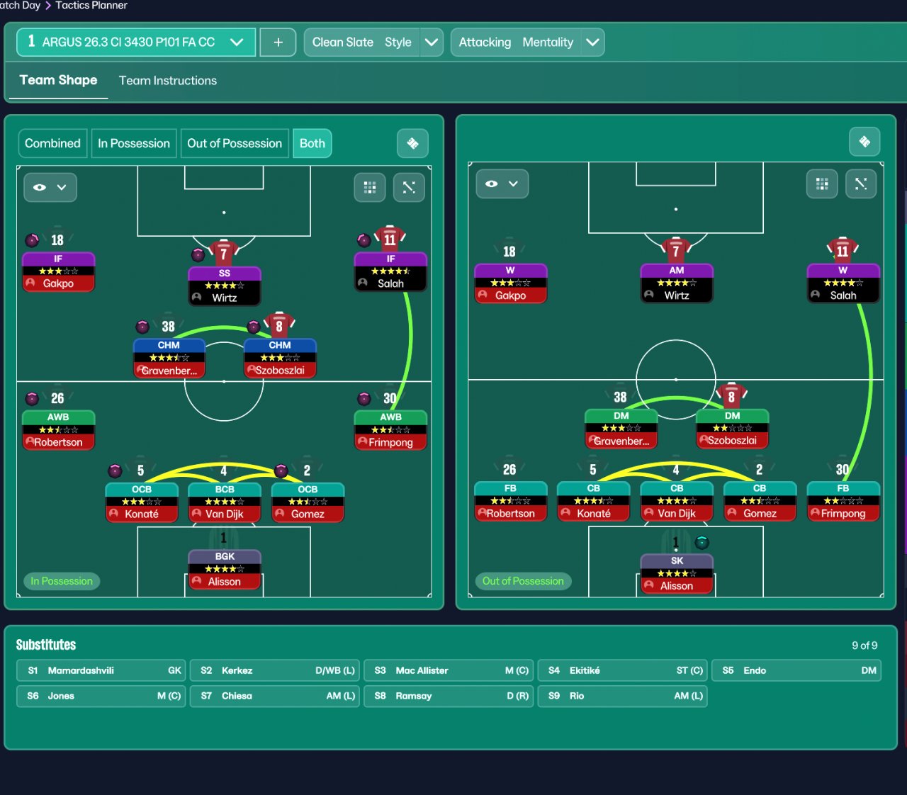Open the eye visibility dropdown on the In Possession pitch
Viewport: 907px width, 795px height.
coord(50,187)
